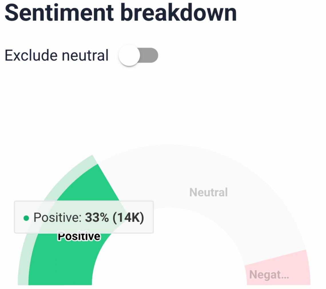Click the toggle's circular knob
This screenshot has height=289, width=326.
(129, 56)
